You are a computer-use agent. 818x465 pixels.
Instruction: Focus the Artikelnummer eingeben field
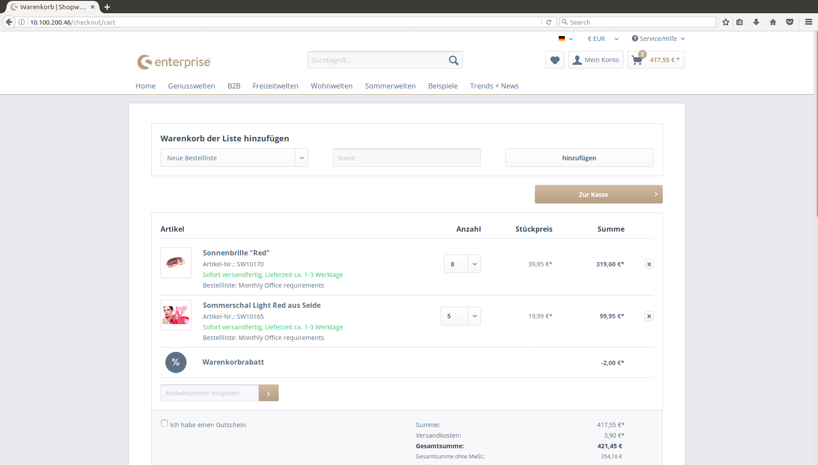pyautogui.click(x=209, y=393)
